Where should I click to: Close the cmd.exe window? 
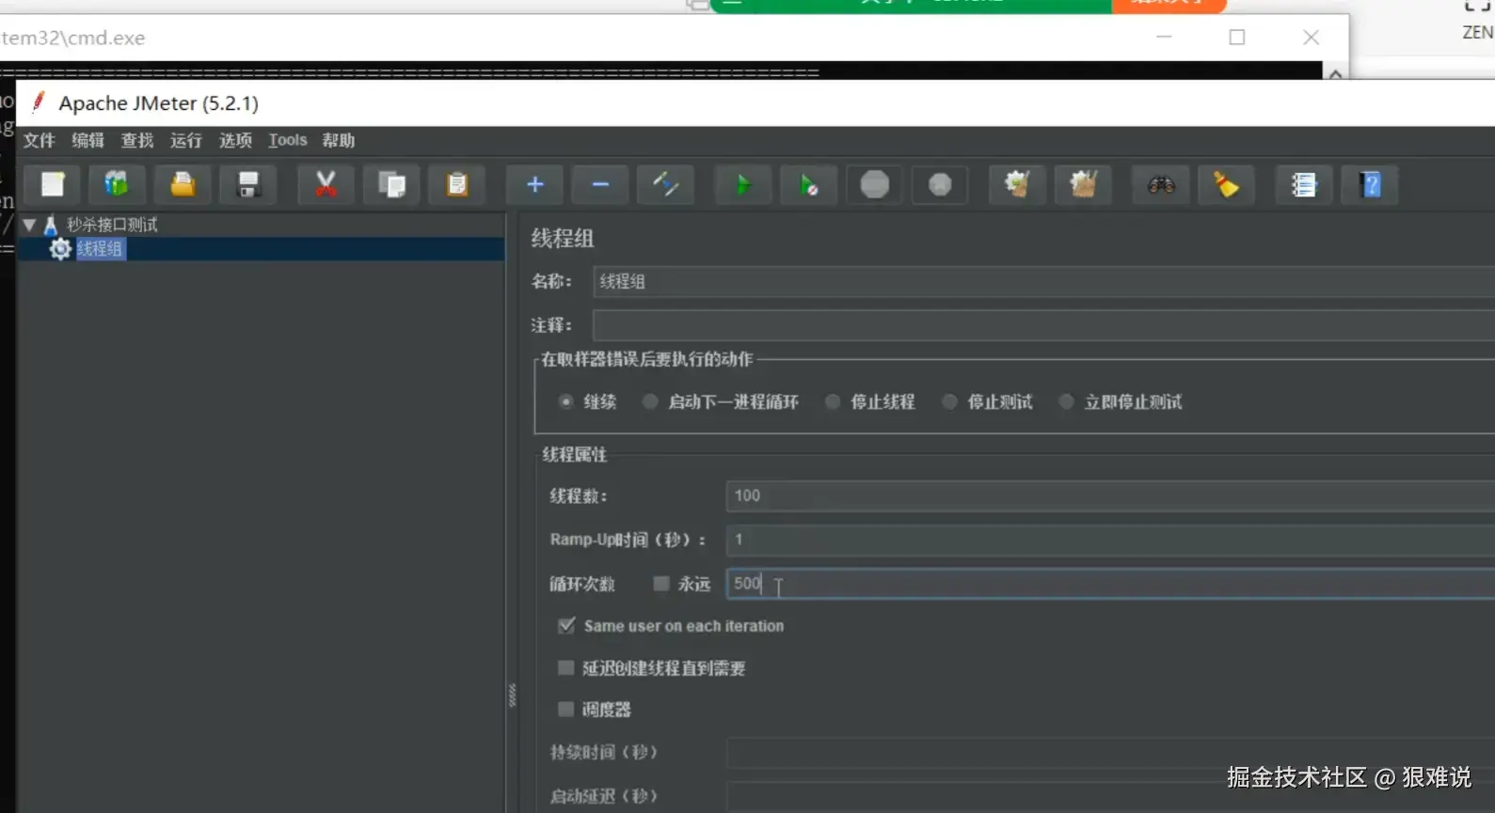pyautogui.click(x=1311, y=37)
